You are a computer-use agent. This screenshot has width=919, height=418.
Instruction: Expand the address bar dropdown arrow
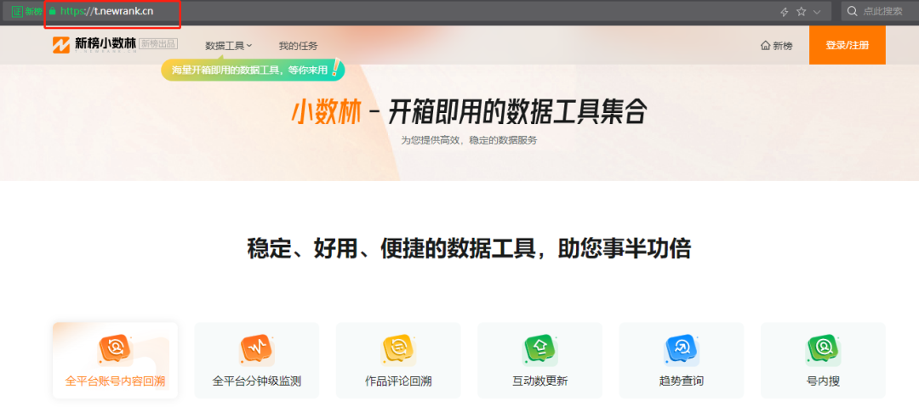click(817, 12)
